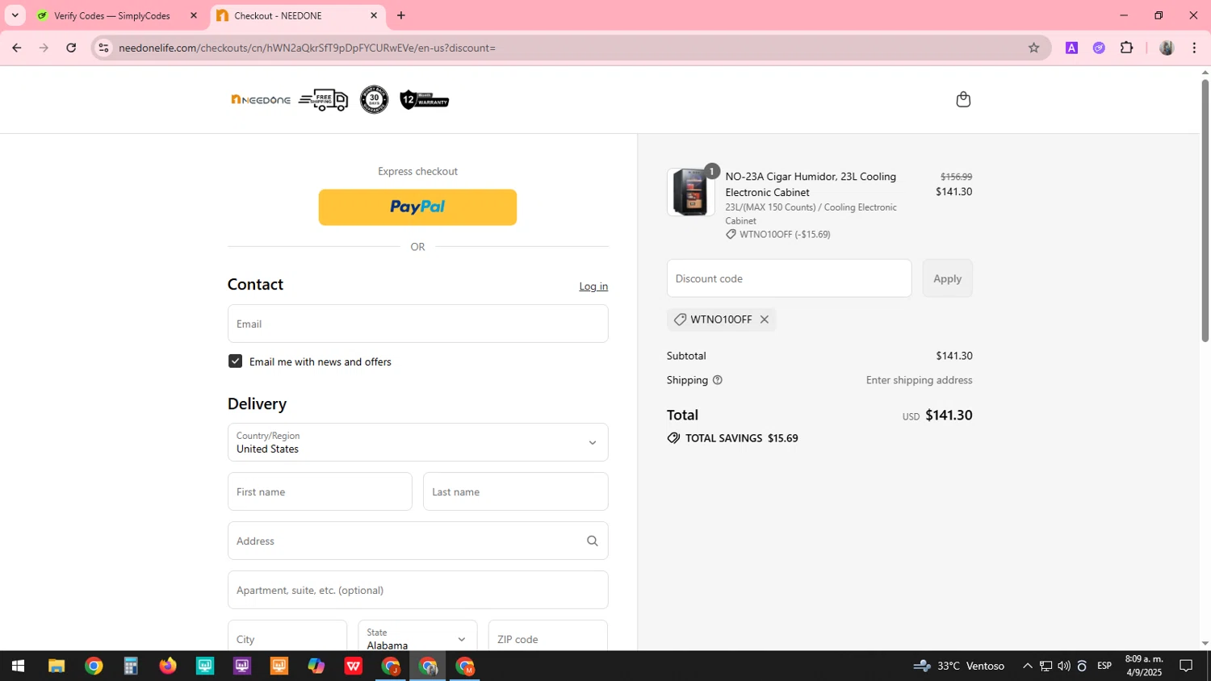This screenshot has width=1211, height=681.
Task: Remove the WTNO10OFF discount code
Action: pyautogui.click(x=764, y=320)
